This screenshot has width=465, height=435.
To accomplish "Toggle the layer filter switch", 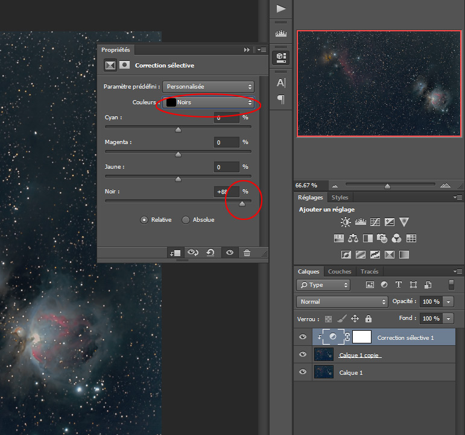I will [x=451, y=284].
